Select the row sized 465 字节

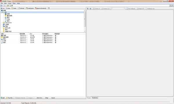click(30, 37)
